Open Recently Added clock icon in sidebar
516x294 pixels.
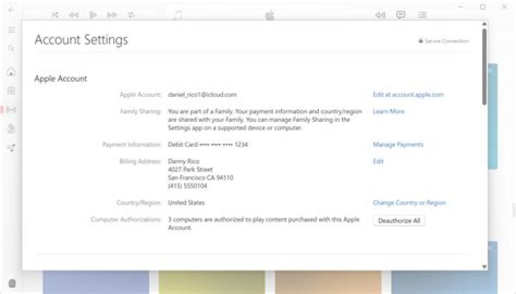(x=11, y=129)
